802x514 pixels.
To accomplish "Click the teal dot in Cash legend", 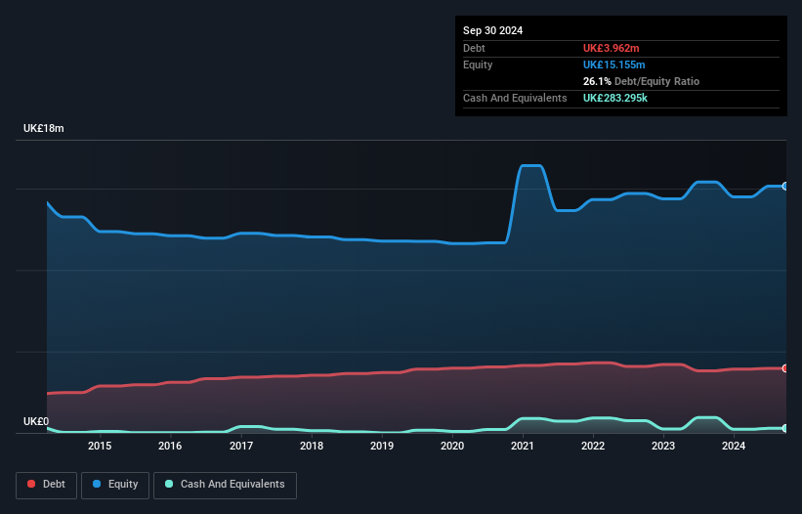I will (169, 484).
